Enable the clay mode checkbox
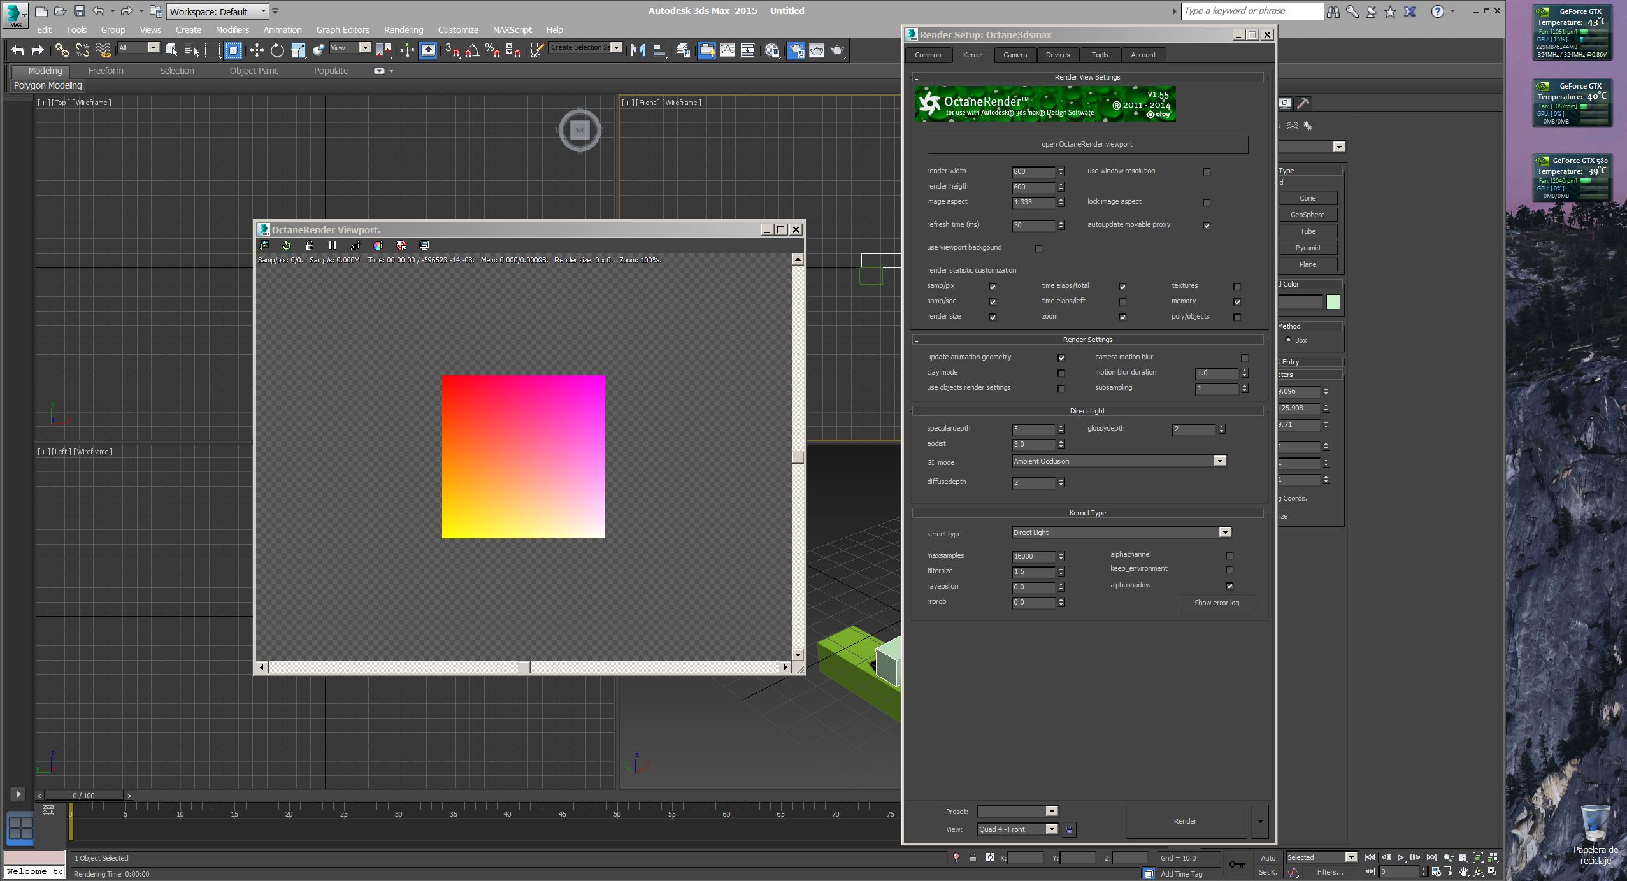Viewport: 1627px width, 881px height. pos(1061,373)
